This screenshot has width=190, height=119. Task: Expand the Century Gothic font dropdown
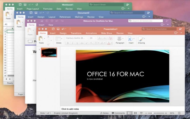(87, 38)
